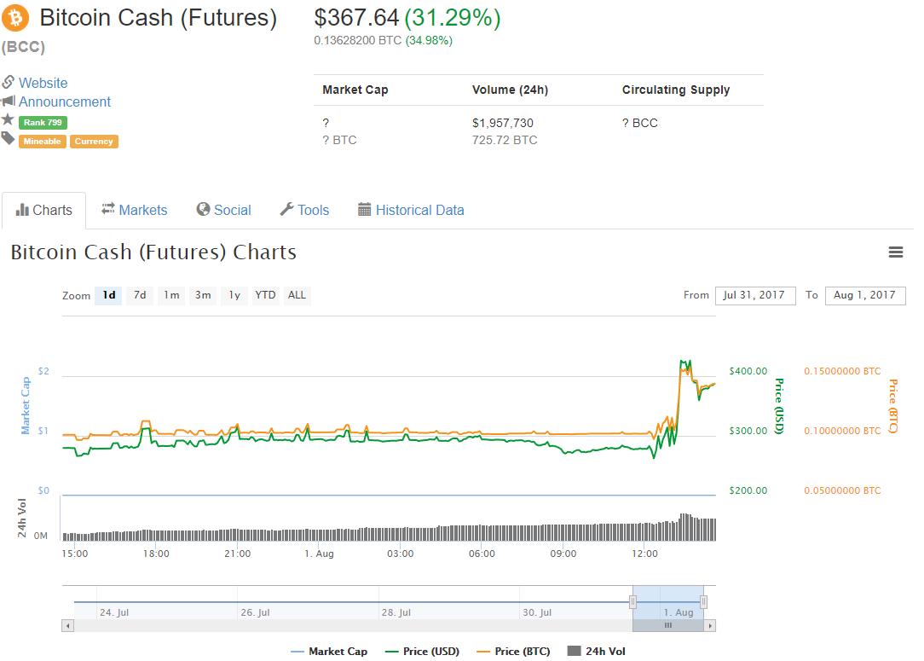The width and height of the screenshot is (924, 661).
Task: Select the 1d zoom range
Action: 108,295
